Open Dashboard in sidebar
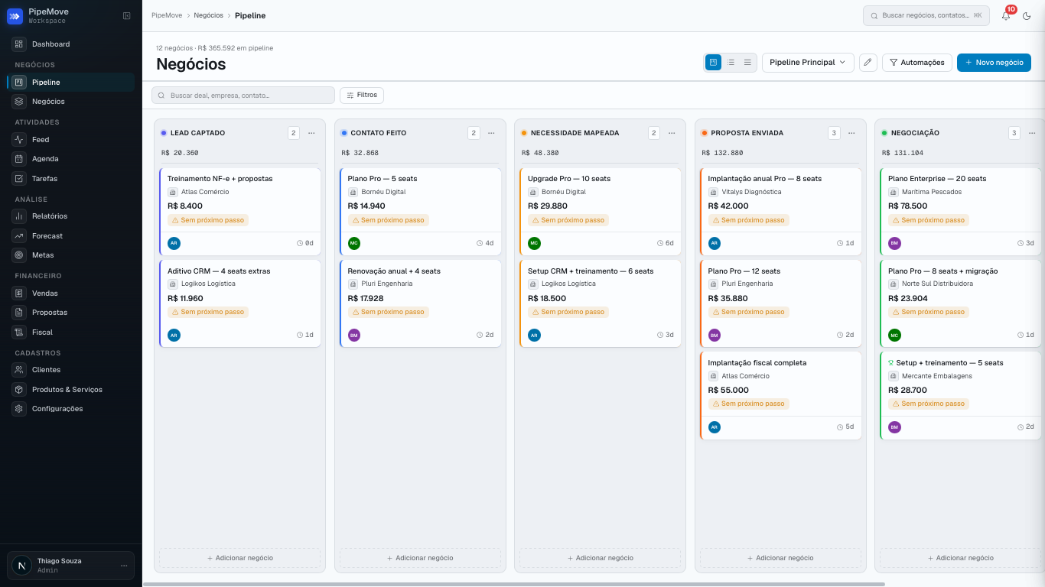Image resolution: width=1045 pixels, height=587 pixels. click(x=71, y=44)
